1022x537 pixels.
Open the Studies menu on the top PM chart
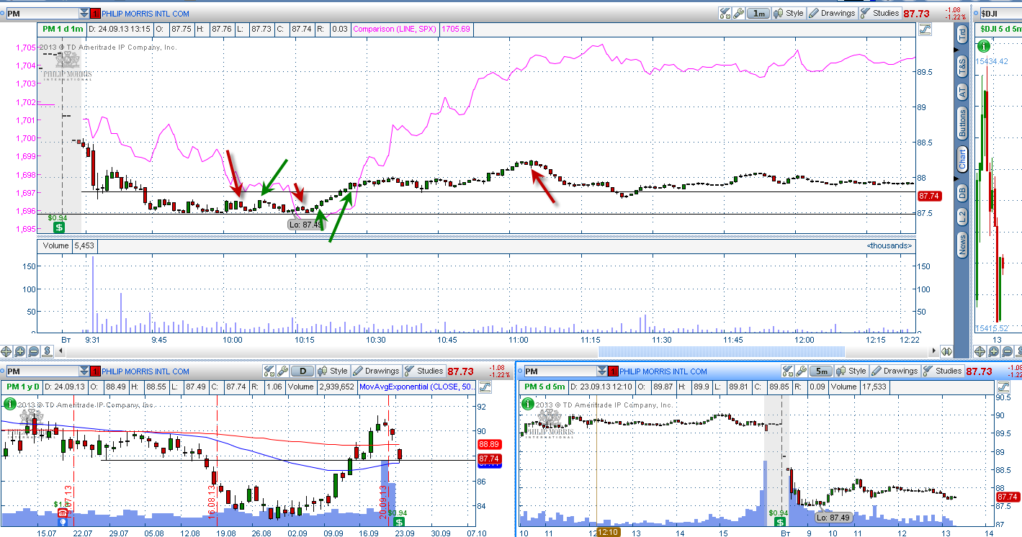coord(879,13)
